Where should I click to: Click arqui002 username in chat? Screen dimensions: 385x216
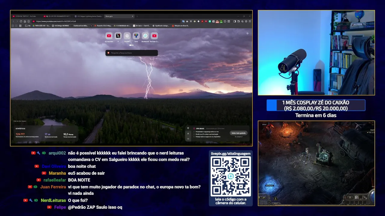[x=57, y=153]
